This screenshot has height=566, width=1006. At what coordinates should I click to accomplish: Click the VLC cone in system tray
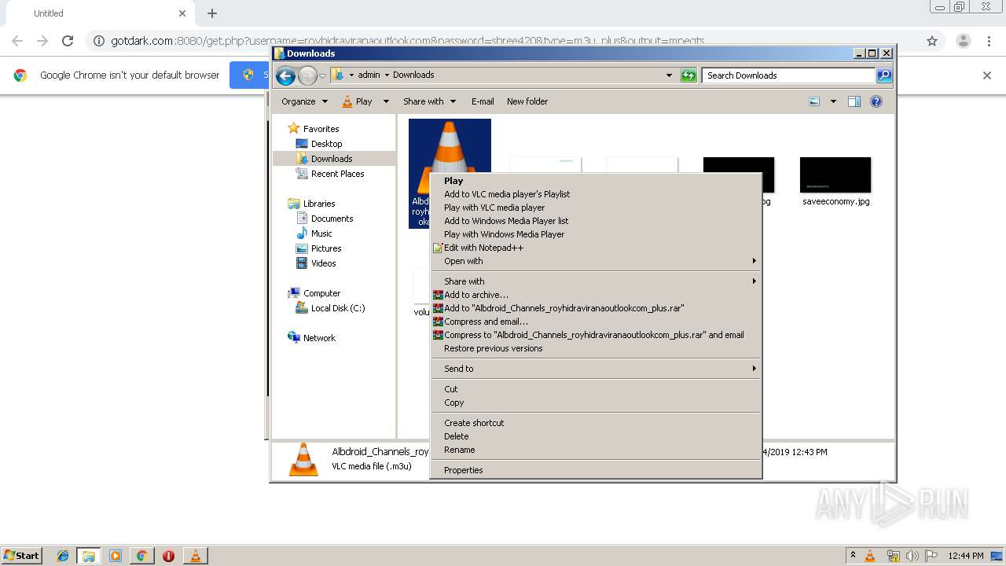click(x=870, y=556)
